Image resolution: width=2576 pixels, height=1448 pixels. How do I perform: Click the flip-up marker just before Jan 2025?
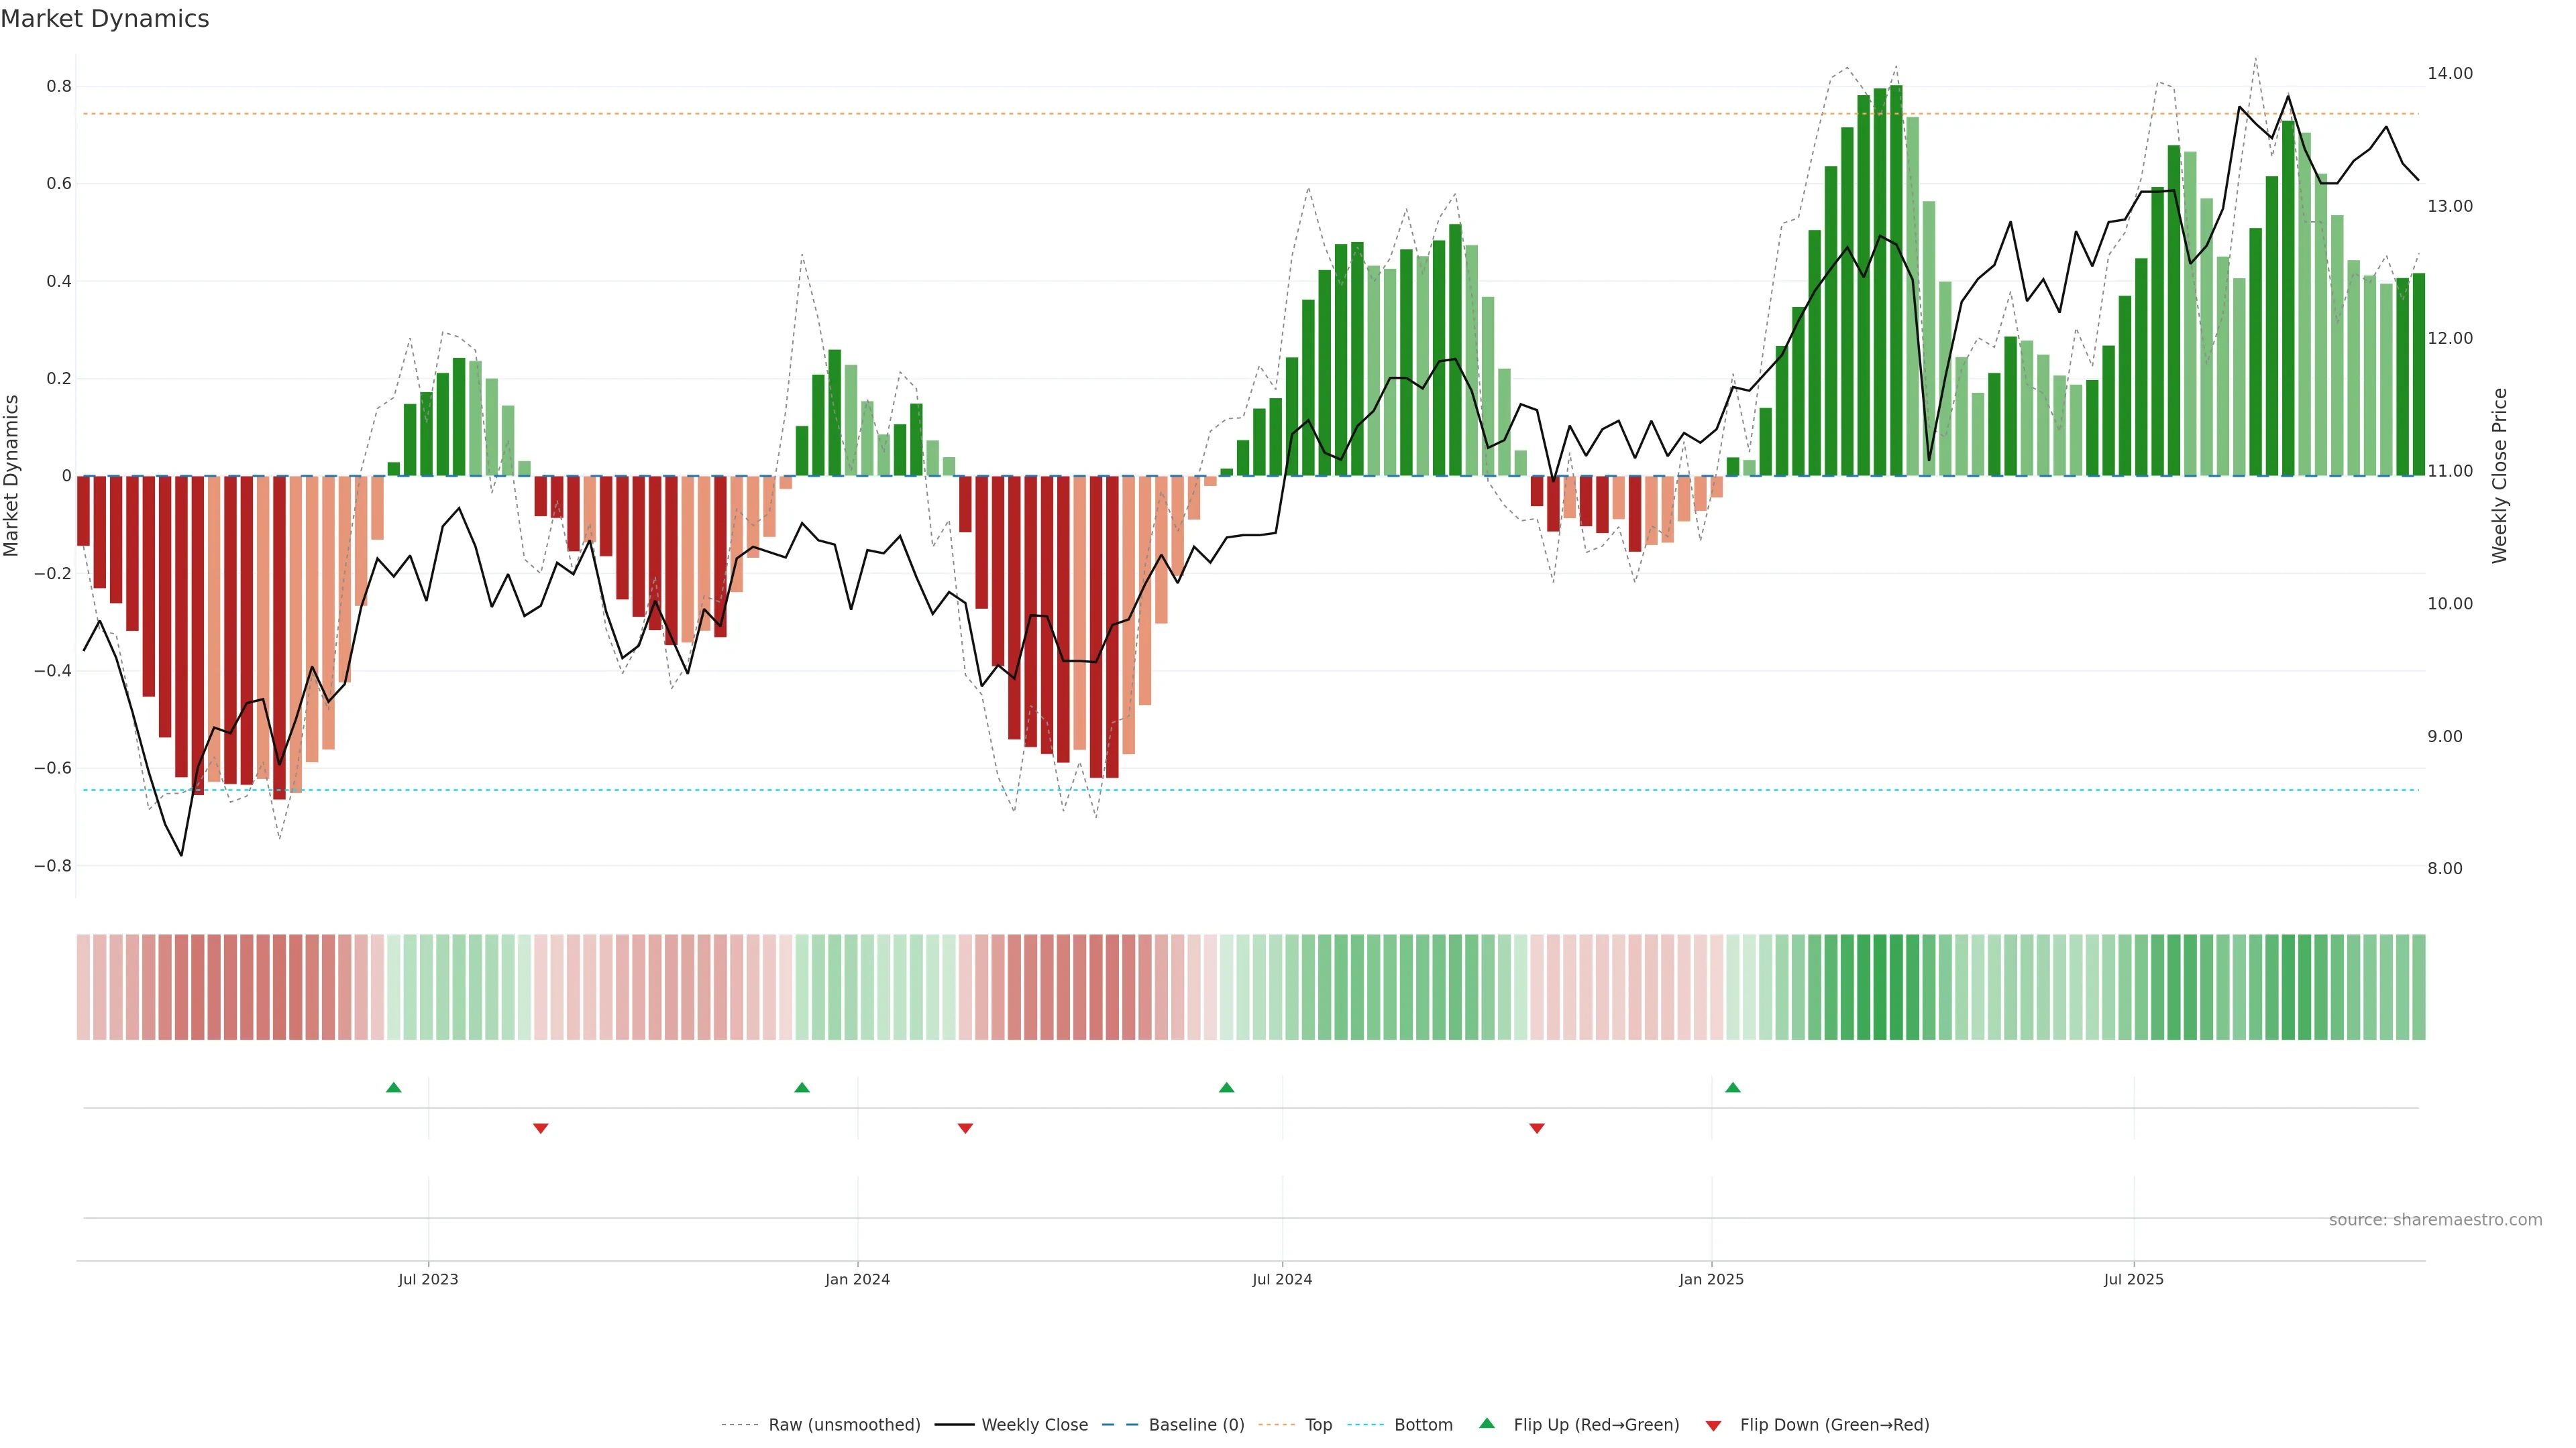pyautogui.click(x=1732, y=1087)
